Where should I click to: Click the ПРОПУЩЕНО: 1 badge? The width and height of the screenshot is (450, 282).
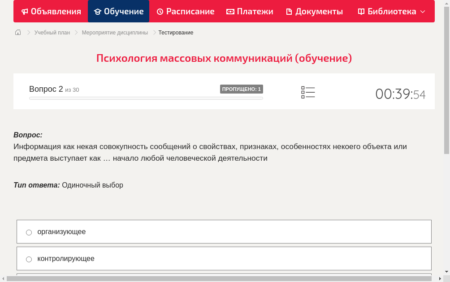click(242, 89)
